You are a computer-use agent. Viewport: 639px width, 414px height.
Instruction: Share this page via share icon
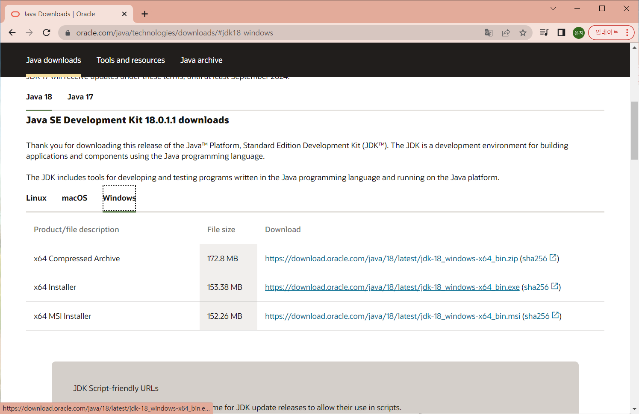506,33
